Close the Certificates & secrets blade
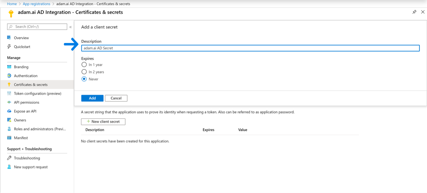The height and width of the screenshot is (193, 427). tap(423, 12)
